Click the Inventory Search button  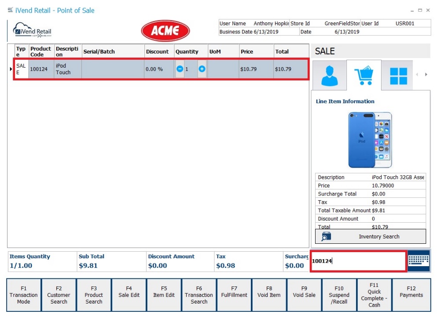coord(371,236)
